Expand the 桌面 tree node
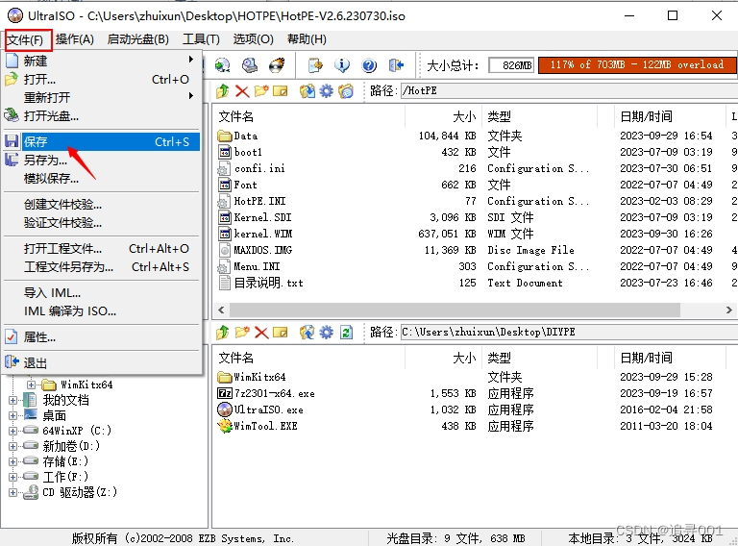 click(x=12, y=415)
